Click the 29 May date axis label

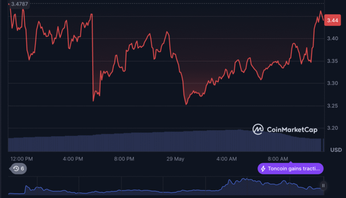pos(175,159)
